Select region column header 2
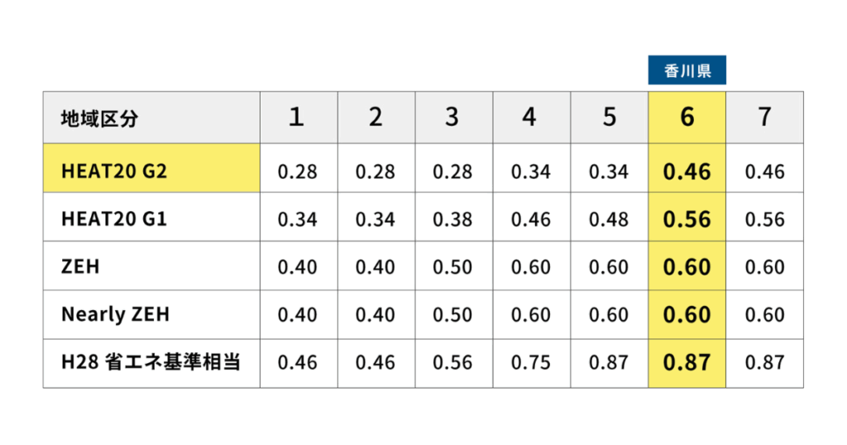Viewport: 847px width, 445px height. coord(376,117)
